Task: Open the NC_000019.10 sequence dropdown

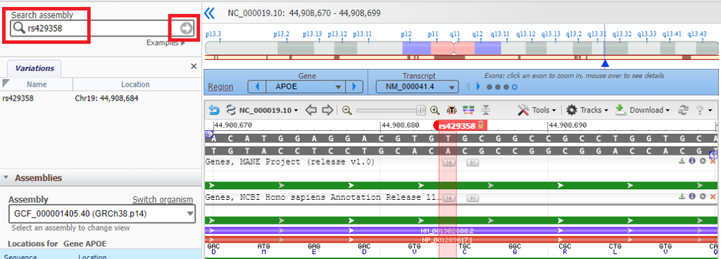Action: (268, 110)
